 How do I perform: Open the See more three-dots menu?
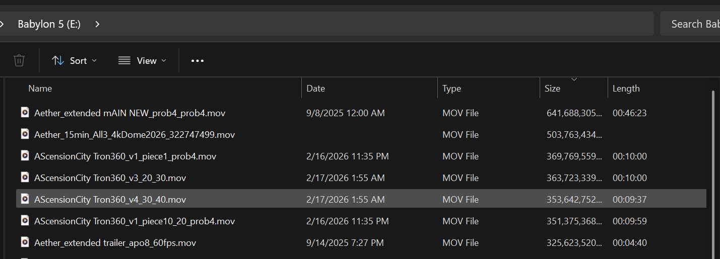pos(198,61)
